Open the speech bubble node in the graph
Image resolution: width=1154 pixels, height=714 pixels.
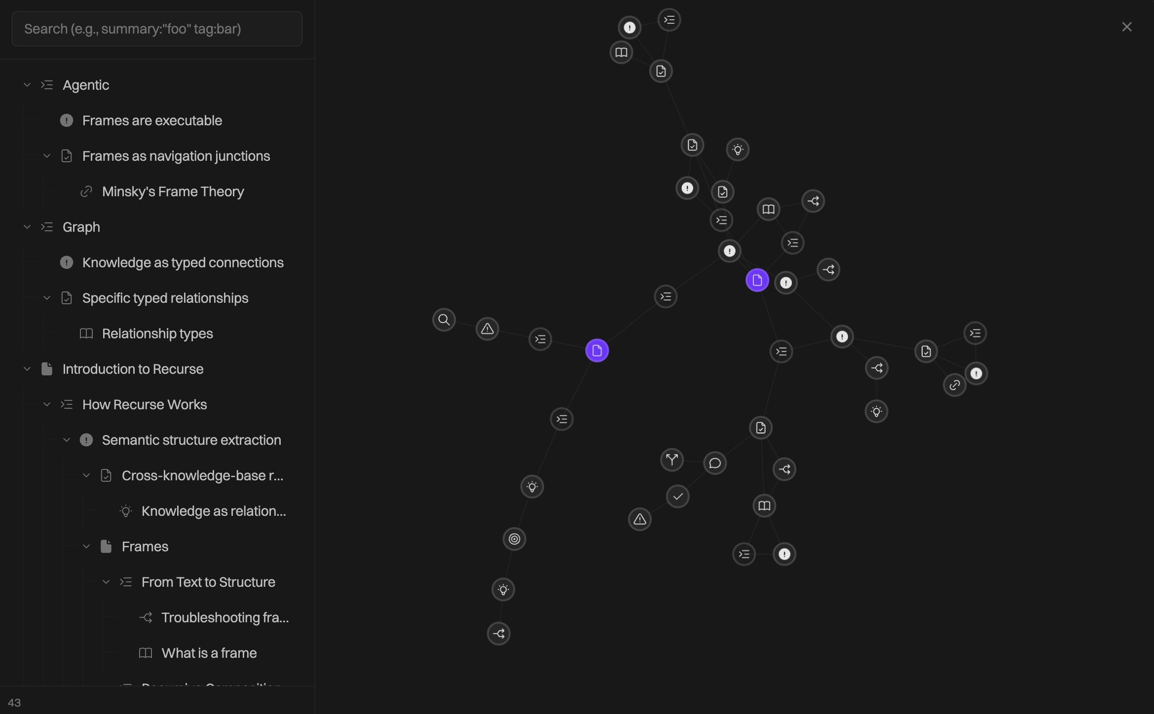coord(715,463)
